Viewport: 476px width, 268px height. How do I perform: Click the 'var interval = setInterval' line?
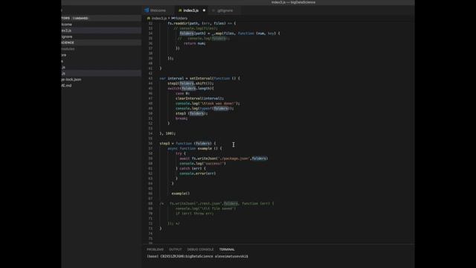(200, 78)
